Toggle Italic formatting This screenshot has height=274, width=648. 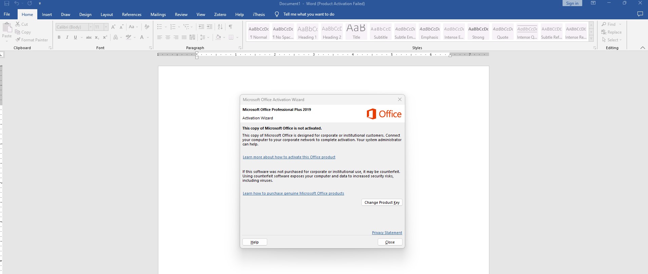coord(67,37)
